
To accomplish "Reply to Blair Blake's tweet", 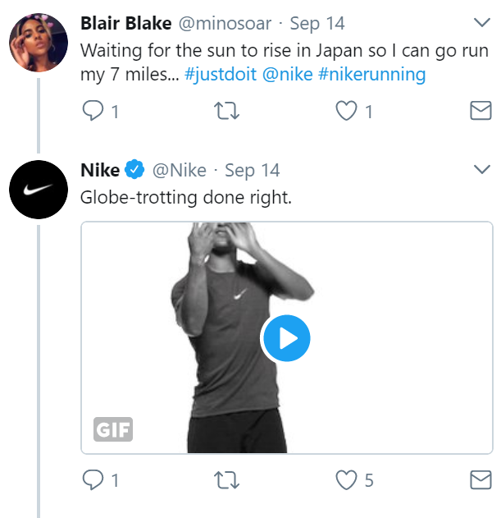I will 95,112.
